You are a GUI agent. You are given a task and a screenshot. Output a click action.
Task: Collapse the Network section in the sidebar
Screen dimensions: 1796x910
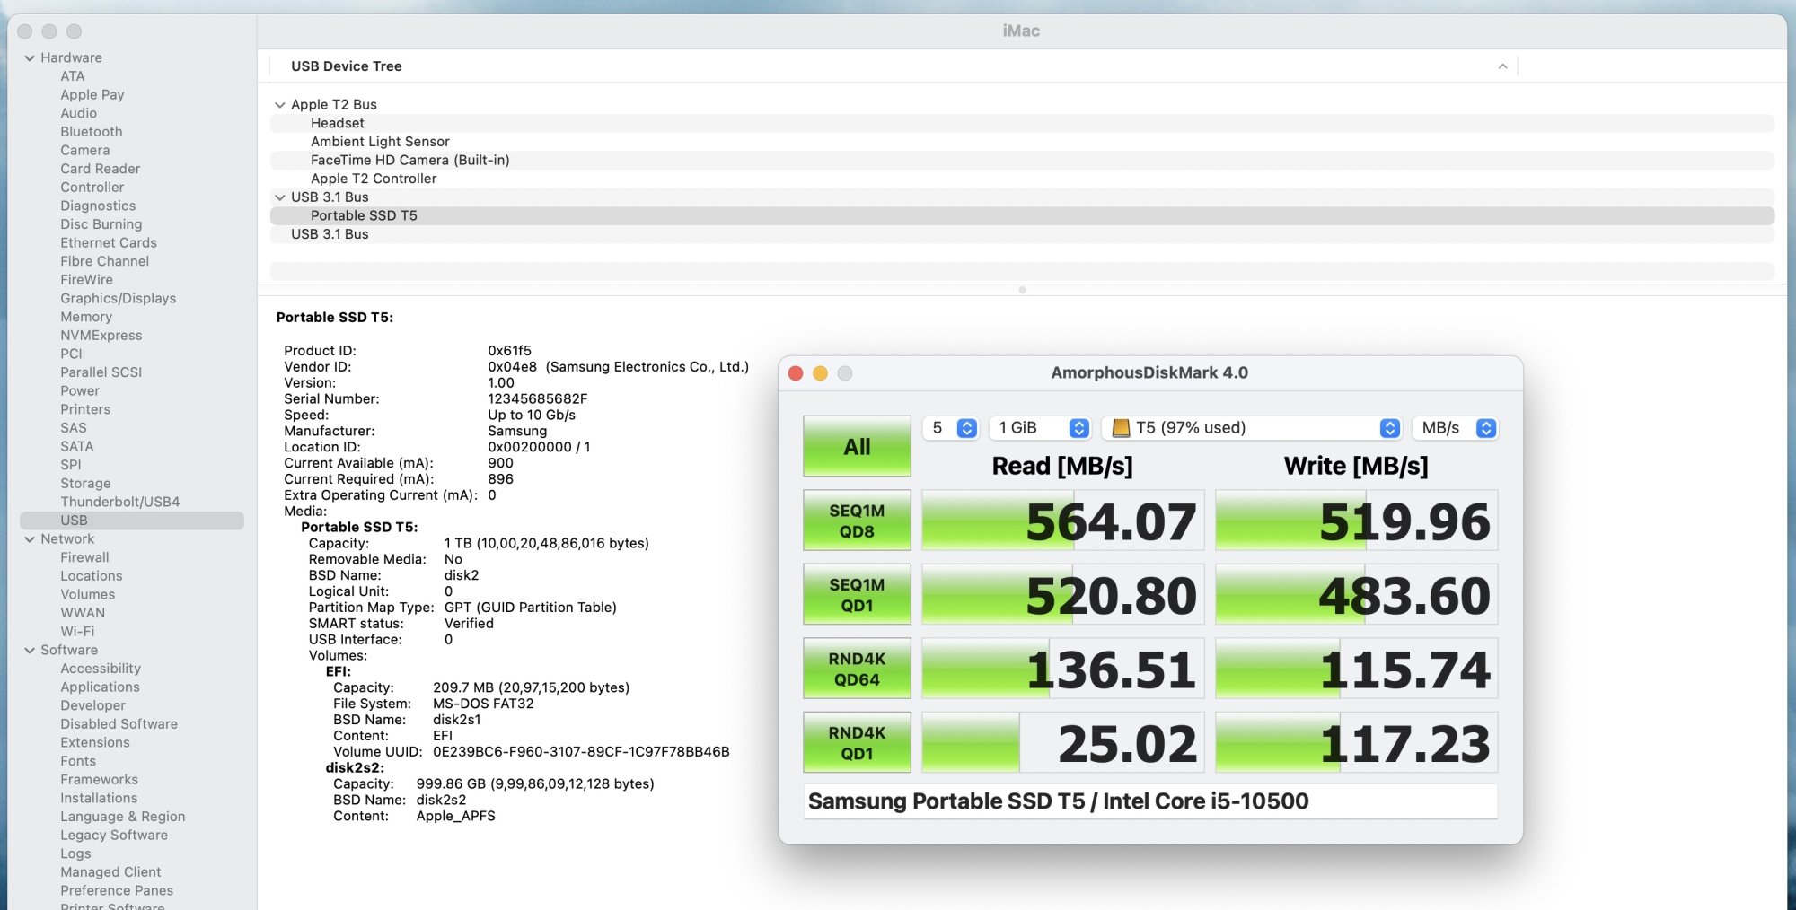click(x=30, y=539)
